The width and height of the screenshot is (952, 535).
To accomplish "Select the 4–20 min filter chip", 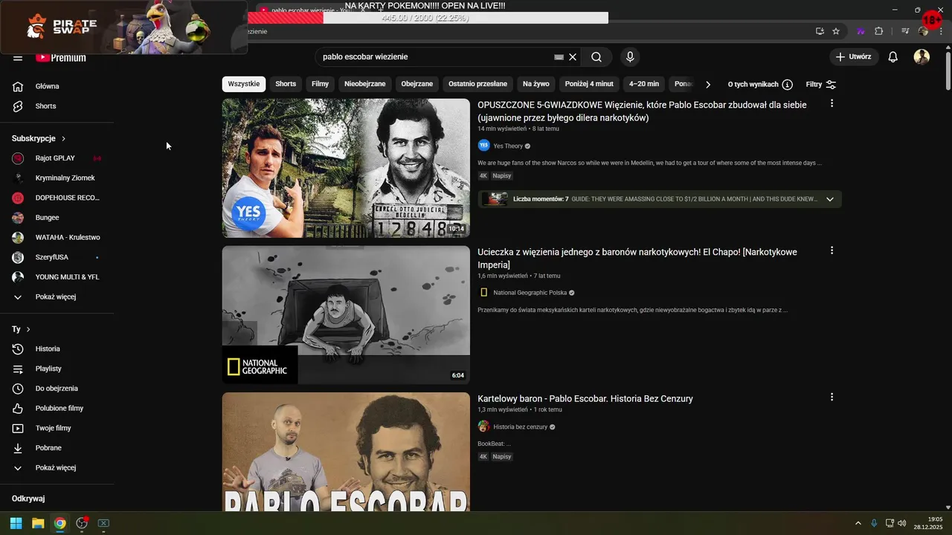I will pyautogui.click(x=644, y=84).
